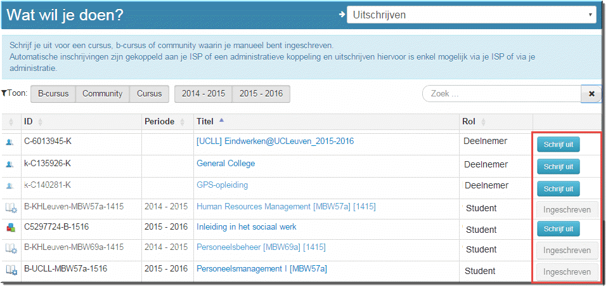Image resolution: width=608 pixels, height=288 pixels.
Task: Click the community icon for k-C140281-K
Action: point(10,186)
